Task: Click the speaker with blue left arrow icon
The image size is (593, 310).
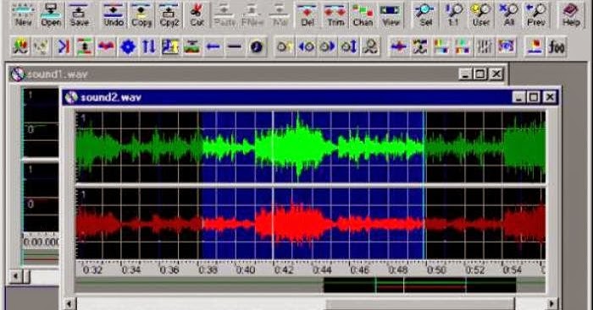Action: [x=306, y=46]
